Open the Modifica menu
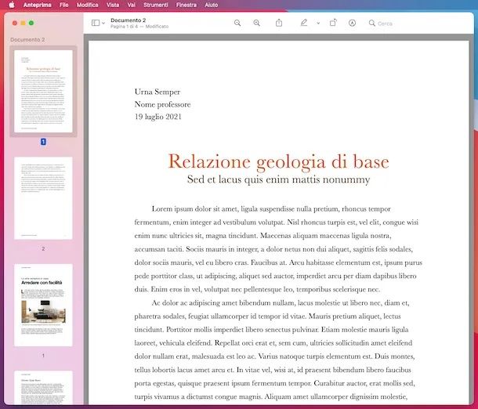Screen dimensions: 478x409 (87, 5)
